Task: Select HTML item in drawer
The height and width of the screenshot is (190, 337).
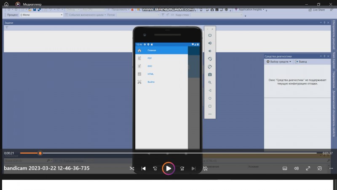Action: (161, 74)
